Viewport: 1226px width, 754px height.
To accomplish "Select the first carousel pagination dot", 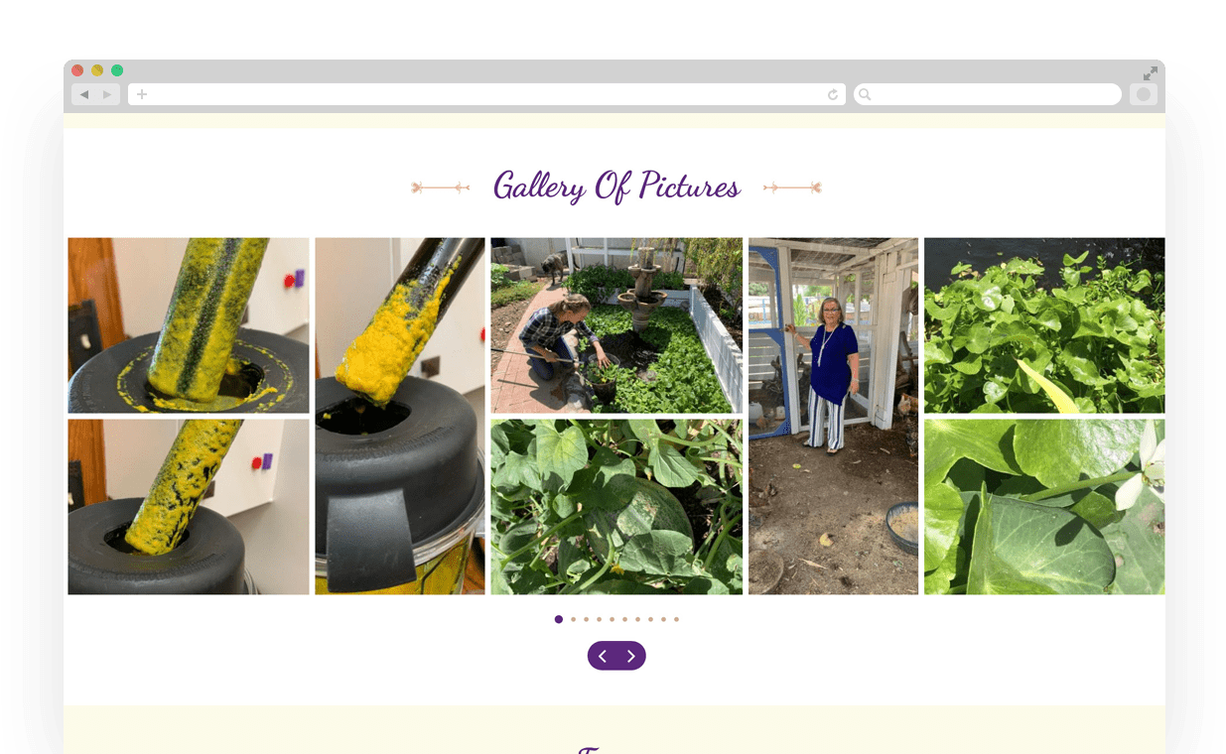I will tap(559, 619).
